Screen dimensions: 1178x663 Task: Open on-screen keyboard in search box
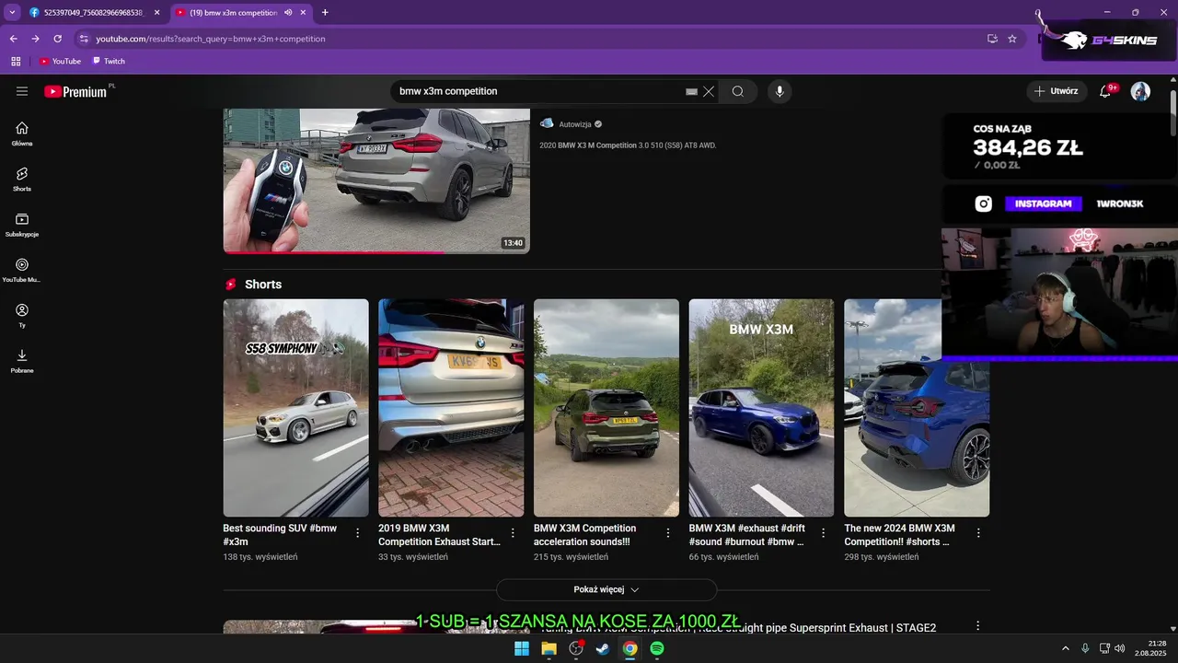(691, 91)
